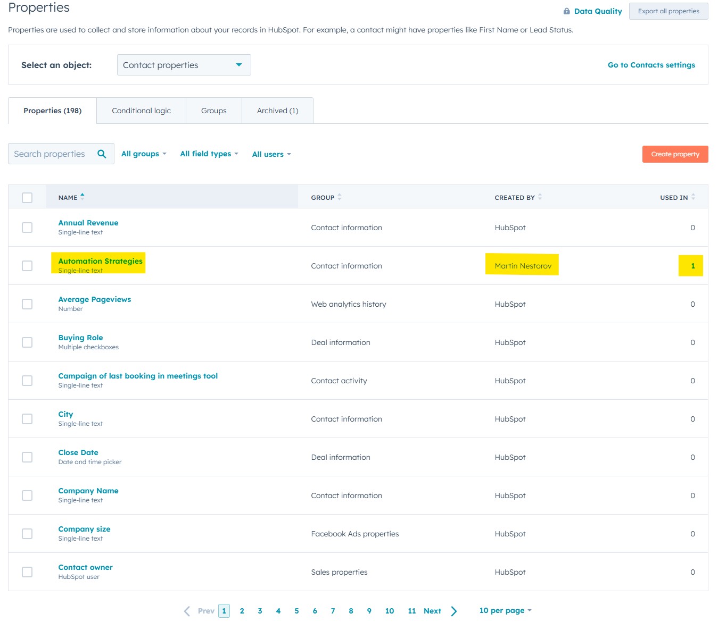Go to page 5 of results
This screenshot has width=718, height=622.
(x=296, y=611)
